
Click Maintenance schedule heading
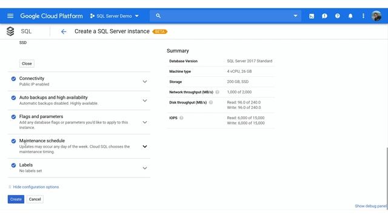point(42,140)
